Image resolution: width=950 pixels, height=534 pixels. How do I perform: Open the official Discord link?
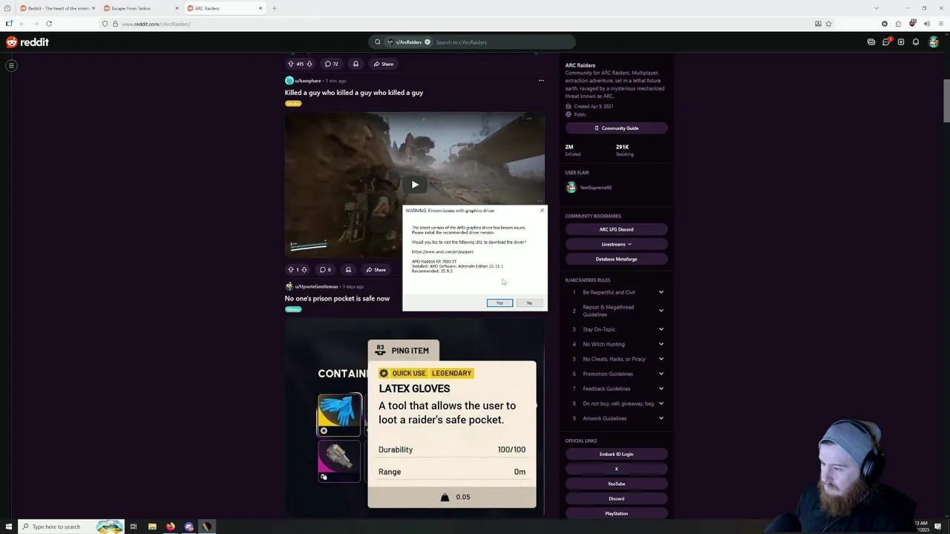616,498
